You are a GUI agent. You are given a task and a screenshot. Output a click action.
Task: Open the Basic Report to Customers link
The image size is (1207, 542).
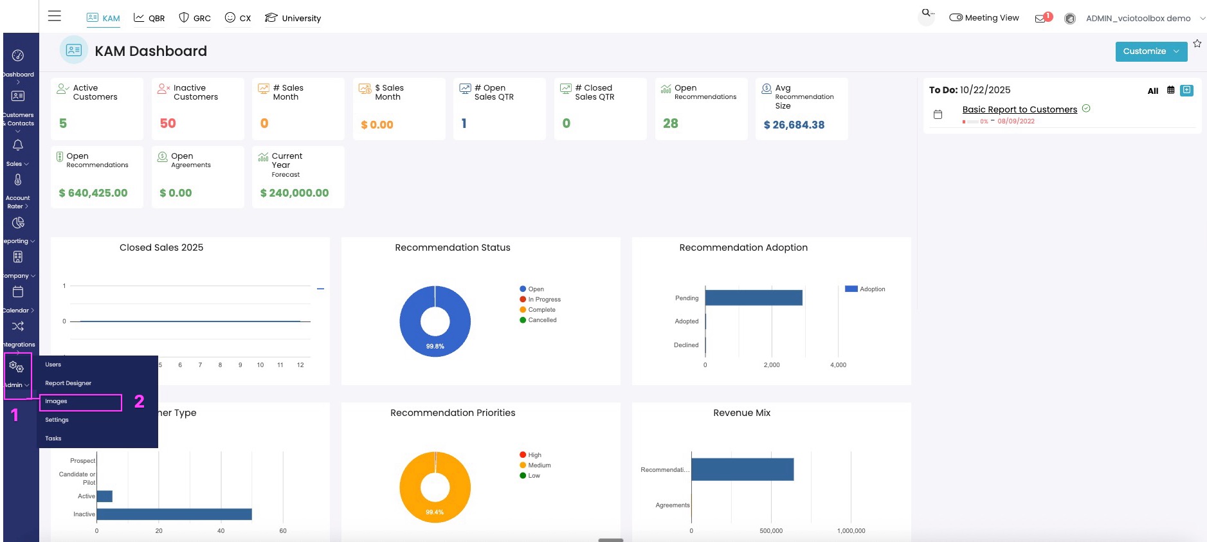(1019, 109)
